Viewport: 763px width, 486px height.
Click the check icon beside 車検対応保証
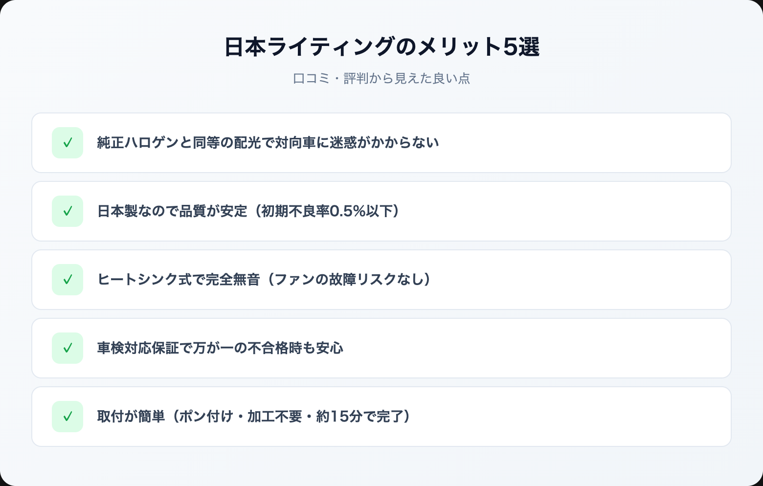[x=67, y=348]
